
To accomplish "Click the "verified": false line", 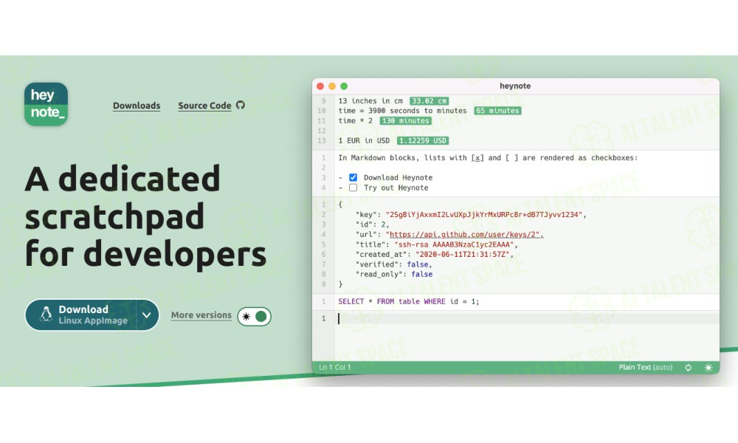I will pyautogui.click(x=393, y=264).
